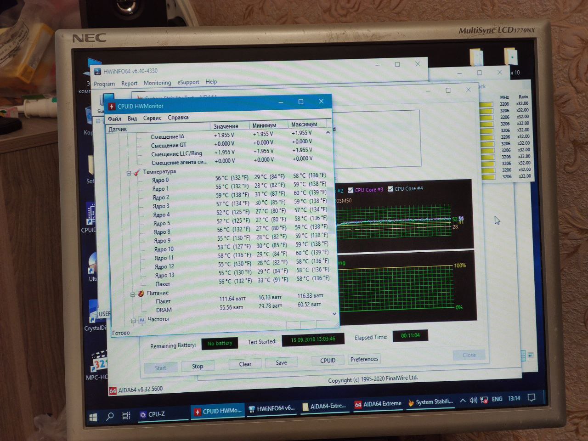Collapse the Температура tree node
Screen dimensions: 588x441
[x=129, y=173]
